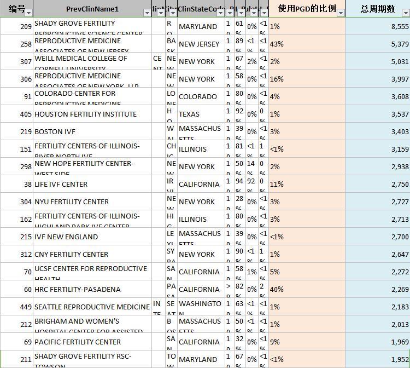Select UCSF CENTER FOR REPRODUCTIVE cell
This screenshot has width=410, height=368.
(x=92, y=272)
